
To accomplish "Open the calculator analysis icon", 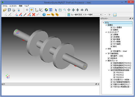I will click(69, 15).
